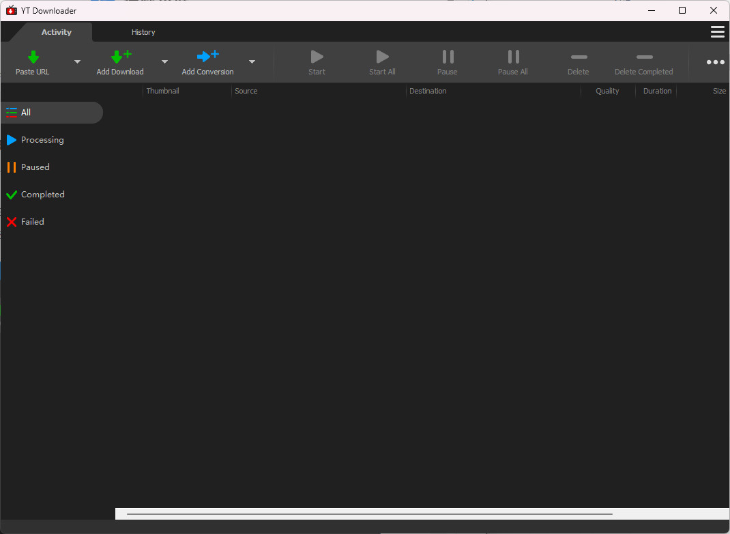Open the three-dots more options menu
This screenshot has width=730, height=534.
click(715, 62)
